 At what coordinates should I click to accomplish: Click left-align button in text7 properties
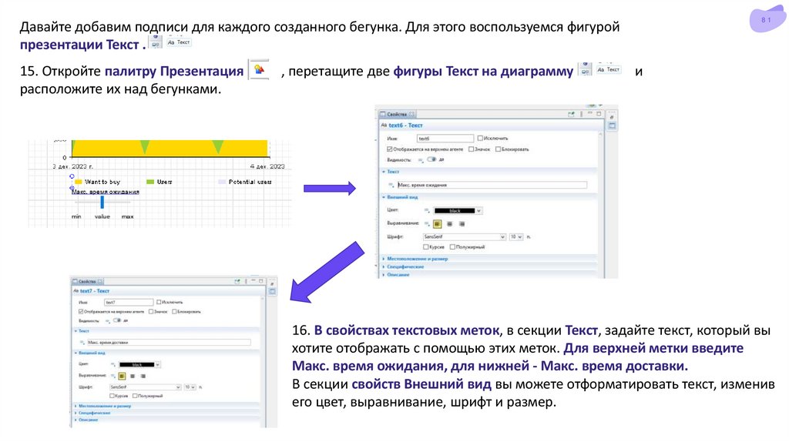[122, 376]
